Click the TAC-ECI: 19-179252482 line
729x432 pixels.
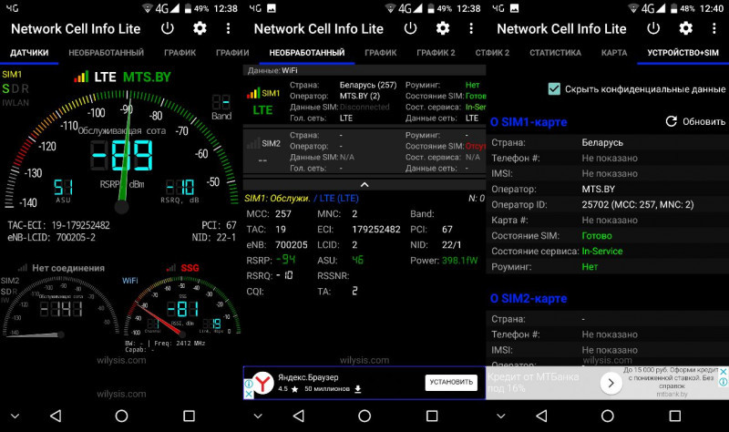click(x=58, y=225)
